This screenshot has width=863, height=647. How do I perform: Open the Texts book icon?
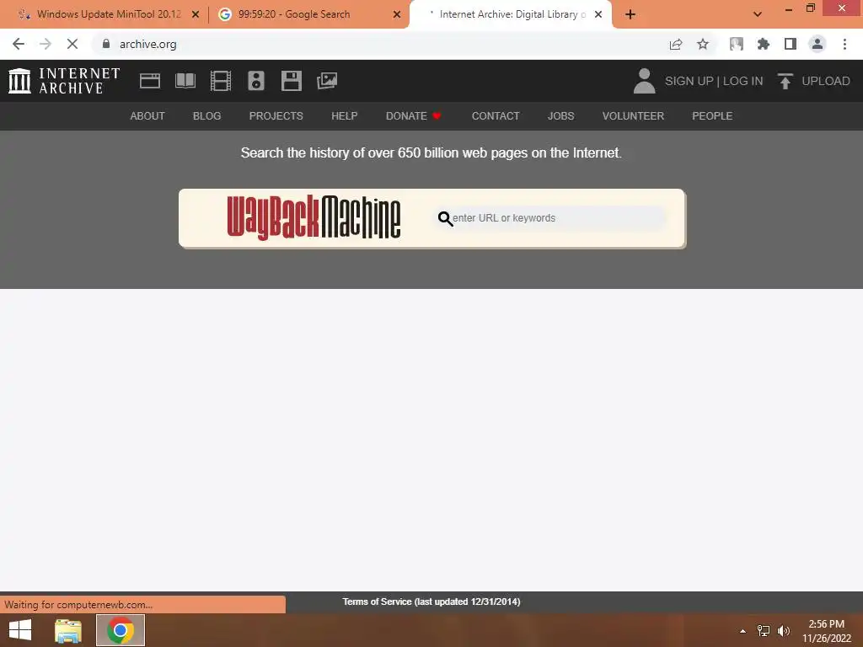[185, 81]
